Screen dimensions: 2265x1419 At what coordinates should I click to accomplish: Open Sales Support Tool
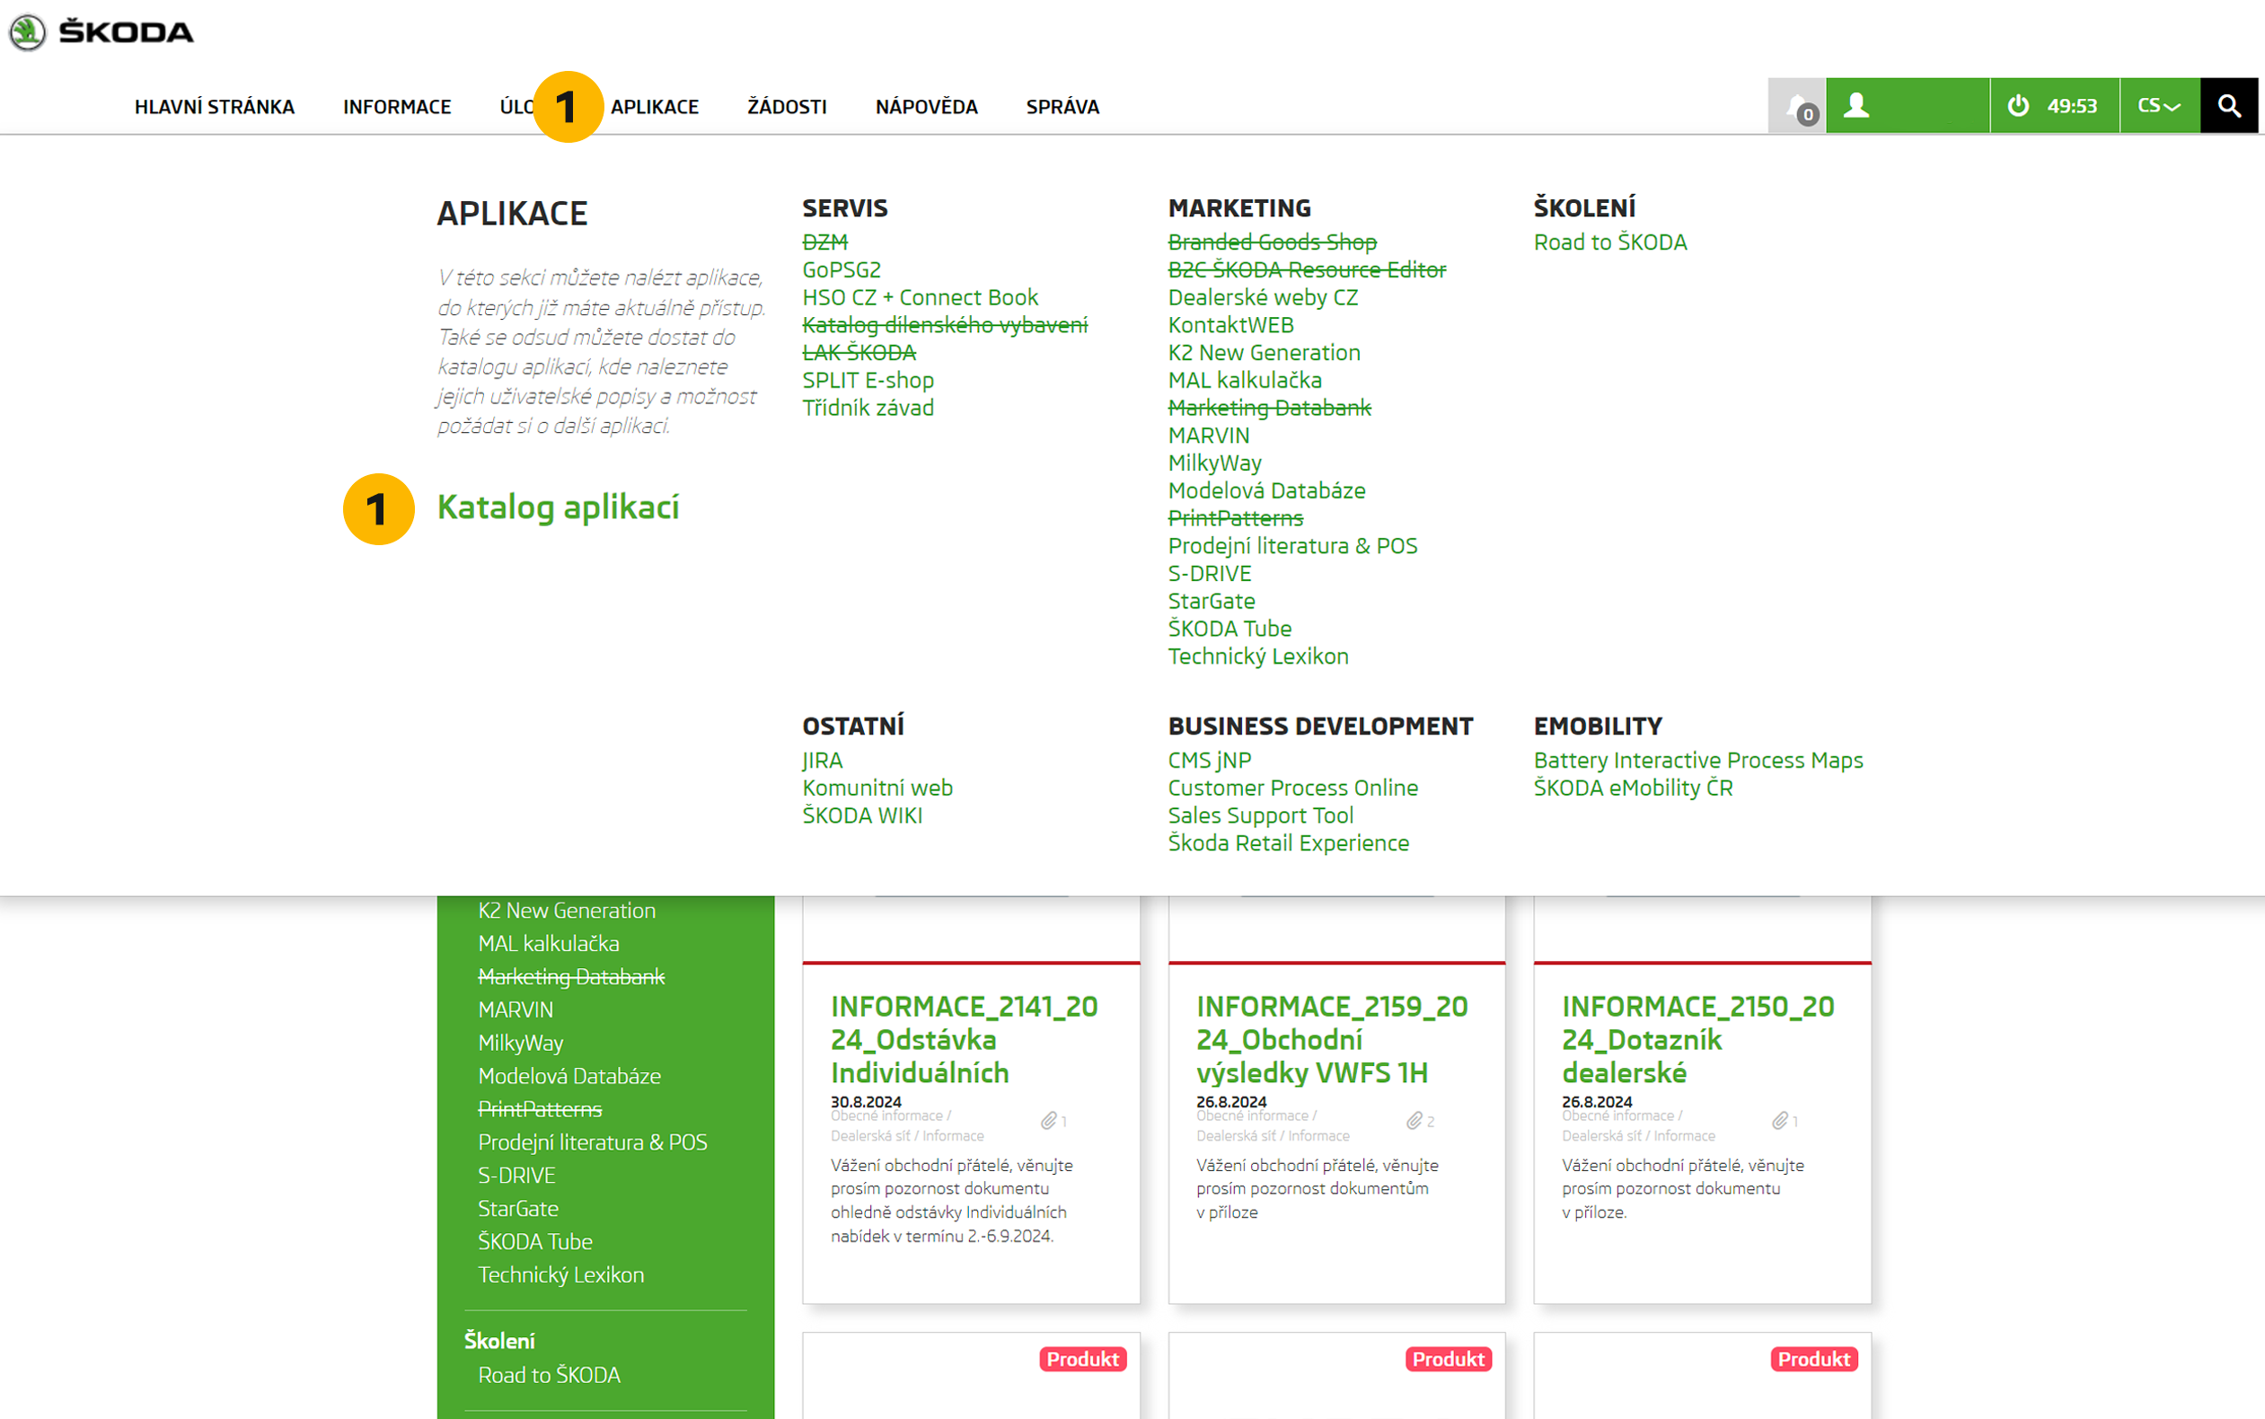(1260, 816)
